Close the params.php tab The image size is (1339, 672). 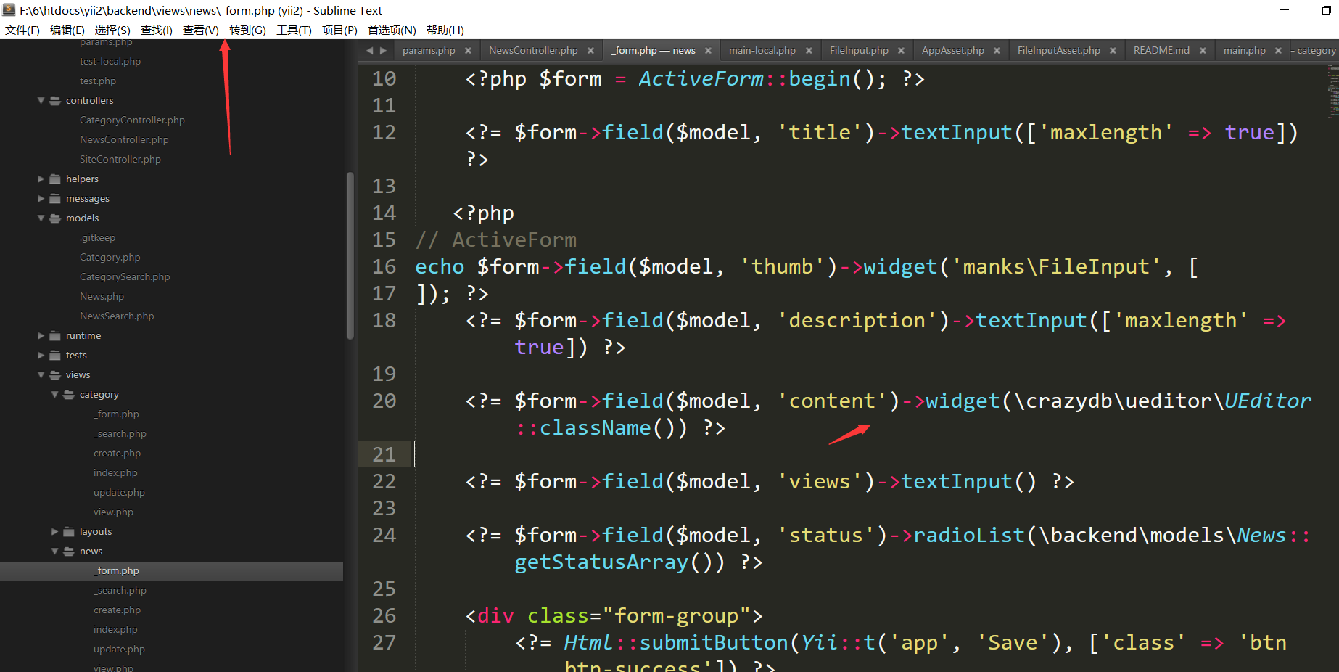pos(468,51)
